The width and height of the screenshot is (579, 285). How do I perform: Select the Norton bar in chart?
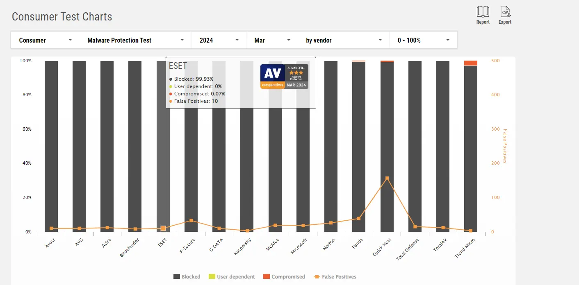pos(331,146)
